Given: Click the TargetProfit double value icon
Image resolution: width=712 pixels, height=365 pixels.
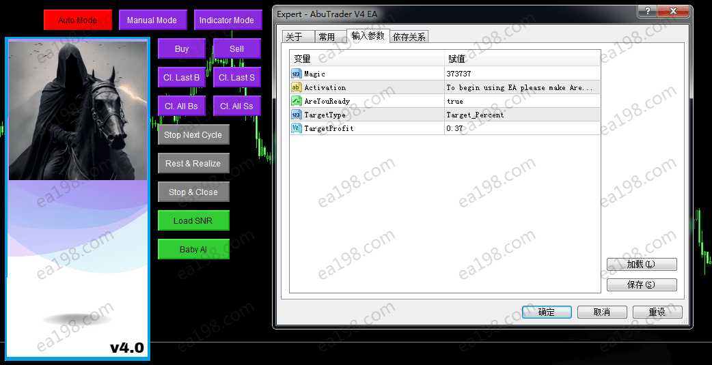Looking at the screenshot, I should (296, 128).
